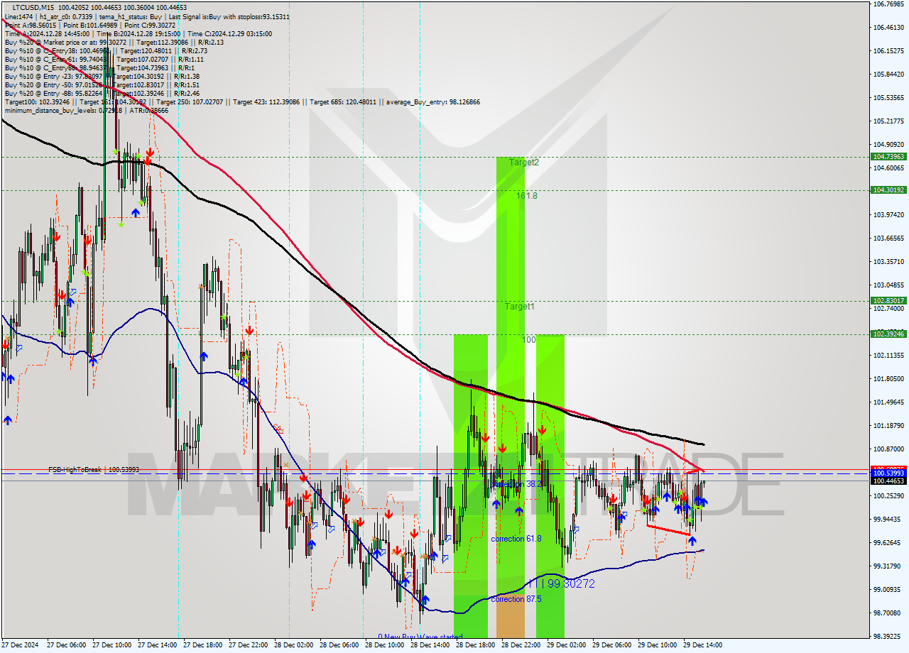Click the minimum_distance_buy_levels line
This screenshot has width=909, height=653.
click(x=86, y=111)
